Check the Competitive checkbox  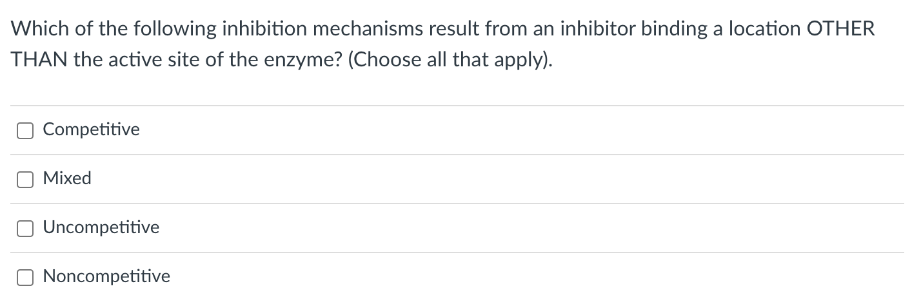coord(25,131)
